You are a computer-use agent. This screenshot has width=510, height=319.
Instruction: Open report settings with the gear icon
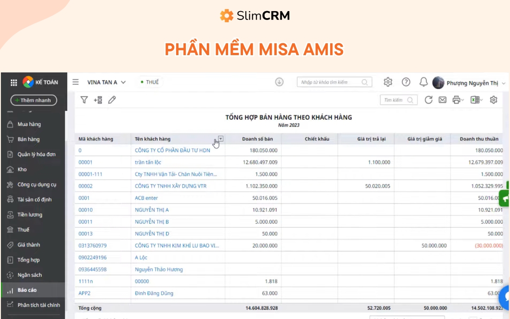point(493,100)
